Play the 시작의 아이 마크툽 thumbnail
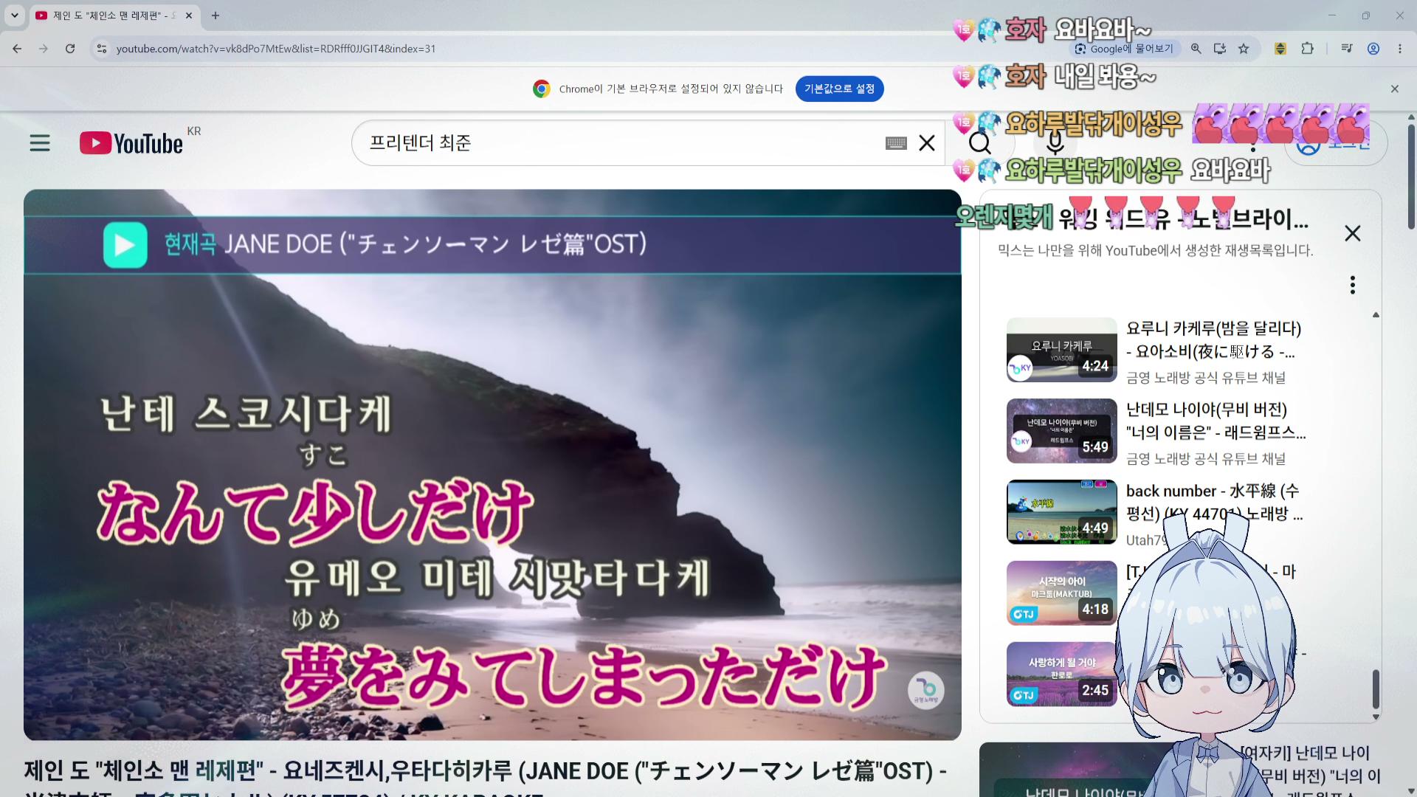The width and height of the screenshot is (1417, 797). [1061, 593]
